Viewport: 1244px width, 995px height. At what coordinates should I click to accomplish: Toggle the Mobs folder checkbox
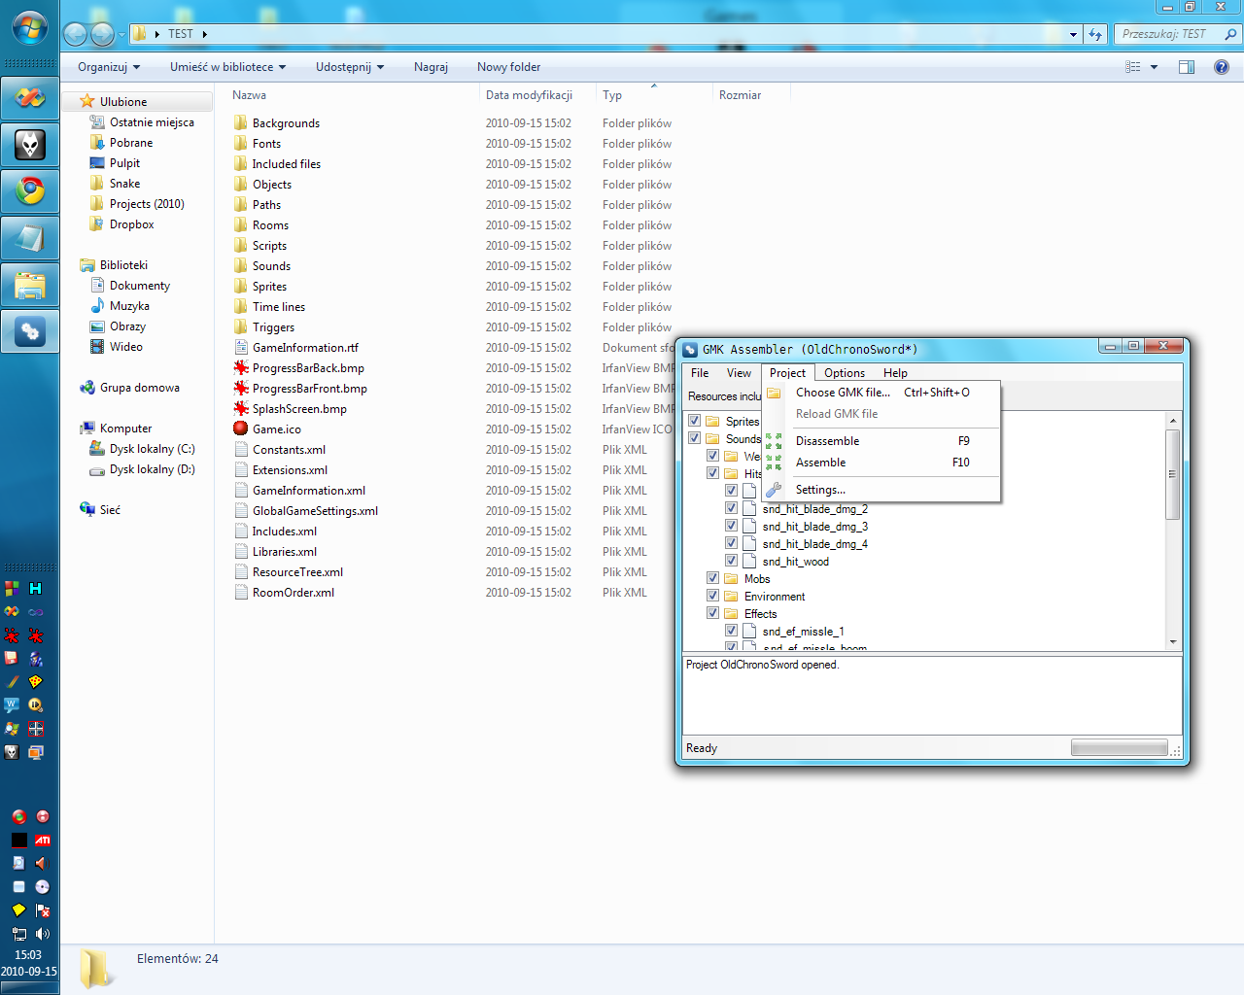pos(712,578)
